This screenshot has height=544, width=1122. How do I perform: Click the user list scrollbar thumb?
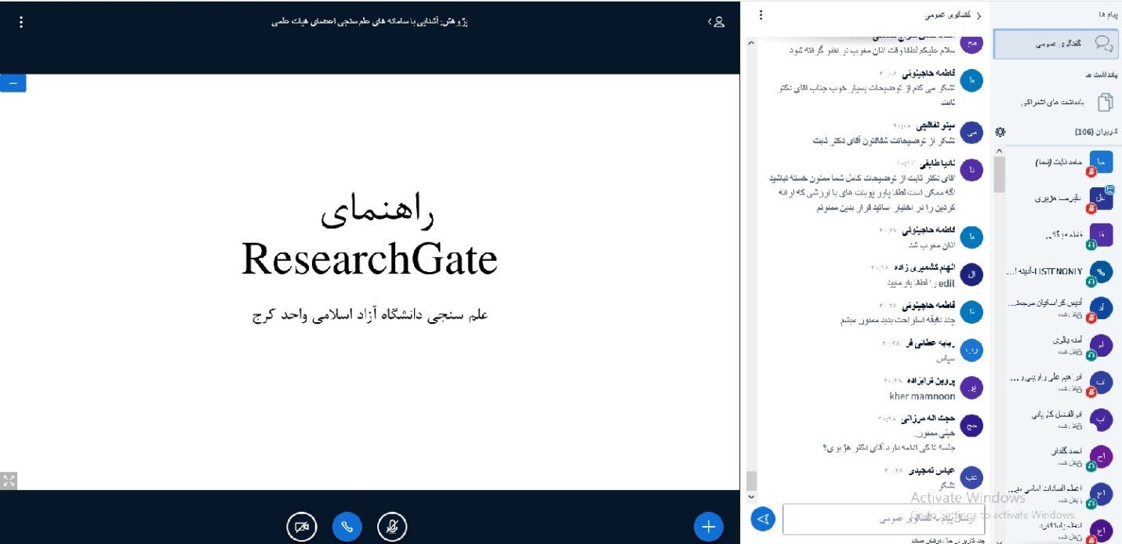[999, 174]
